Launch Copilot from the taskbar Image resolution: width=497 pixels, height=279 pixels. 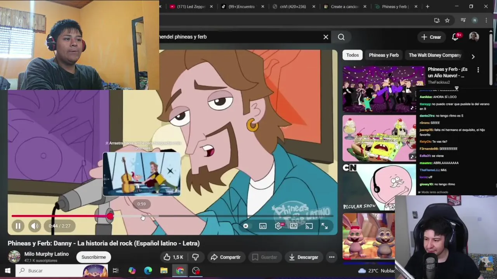[x=132, y=270]
